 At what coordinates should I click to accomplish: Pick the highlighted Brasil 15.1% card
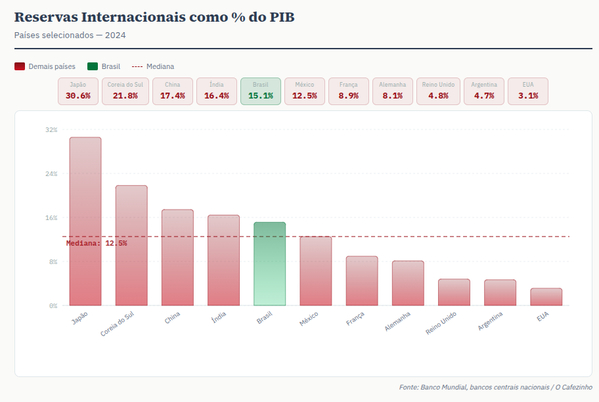[261, 91]
